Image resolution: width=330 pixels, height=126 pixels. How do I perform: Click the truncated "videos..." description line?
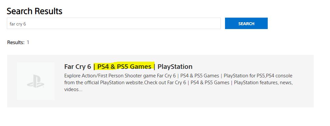(x=73, y=89)
